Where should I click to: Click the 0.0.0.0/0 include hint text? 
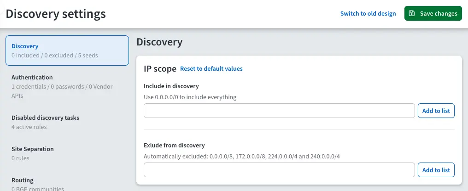(190, 97)
